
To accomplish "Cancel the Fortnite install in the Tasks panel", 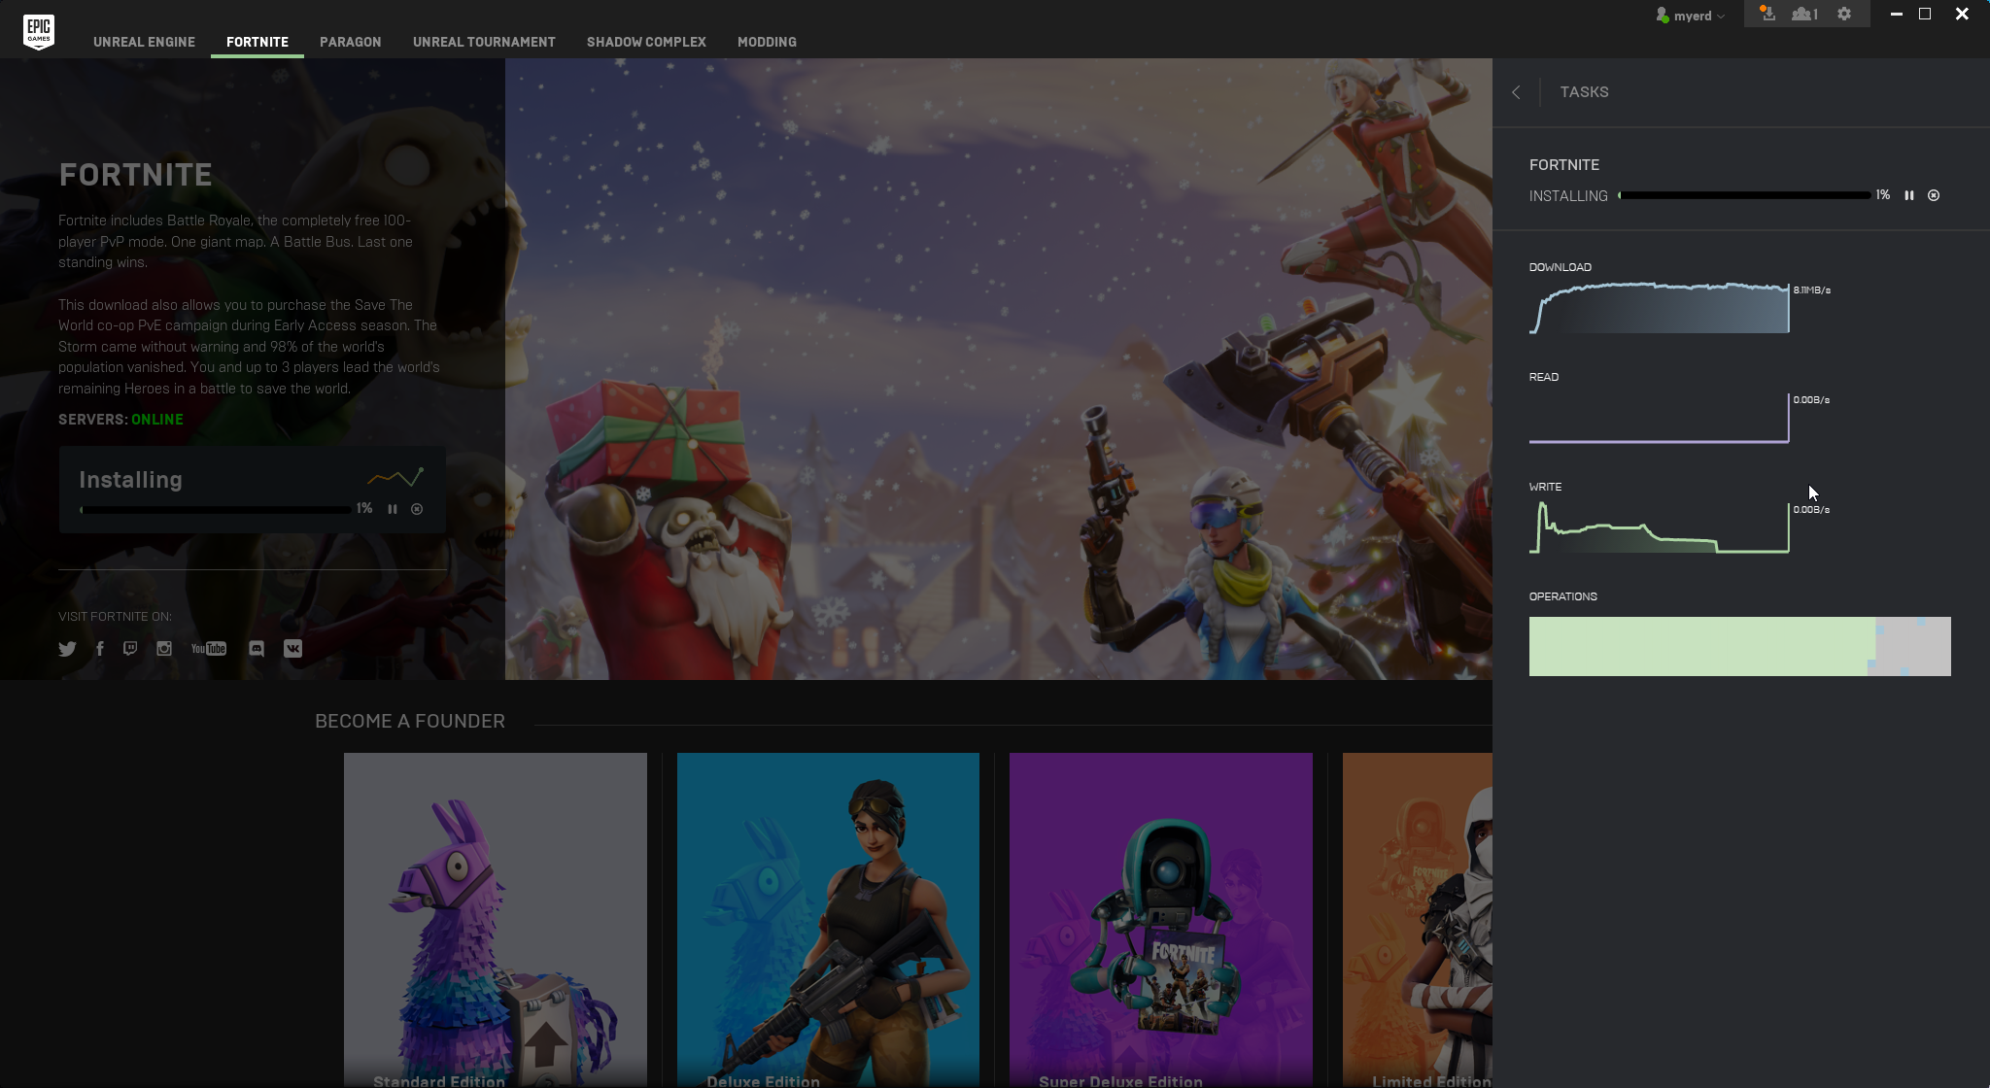I will coord(1934,195).
